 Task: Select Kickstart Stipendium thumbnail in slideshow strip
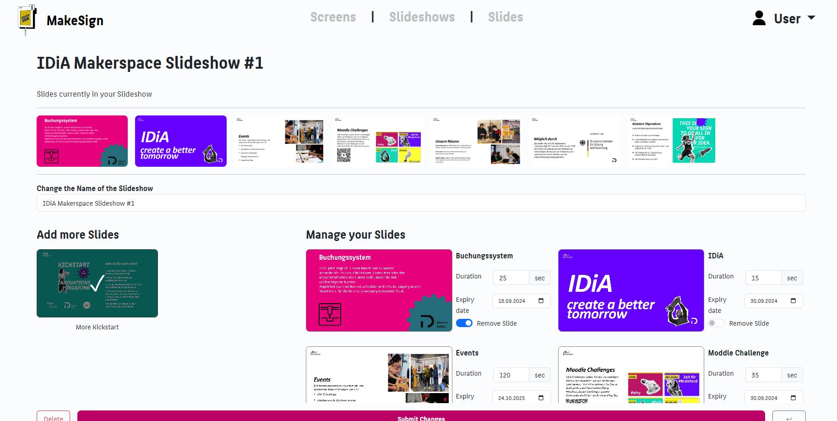pyautogui.click(x=674, y=141)
